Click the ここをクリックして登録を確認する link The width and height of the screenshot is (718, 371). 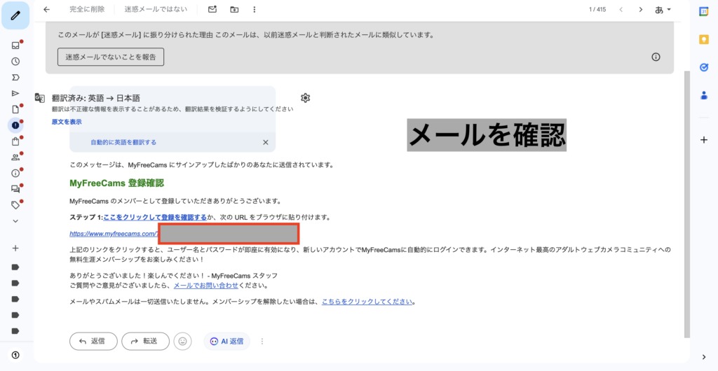point(155,218)
